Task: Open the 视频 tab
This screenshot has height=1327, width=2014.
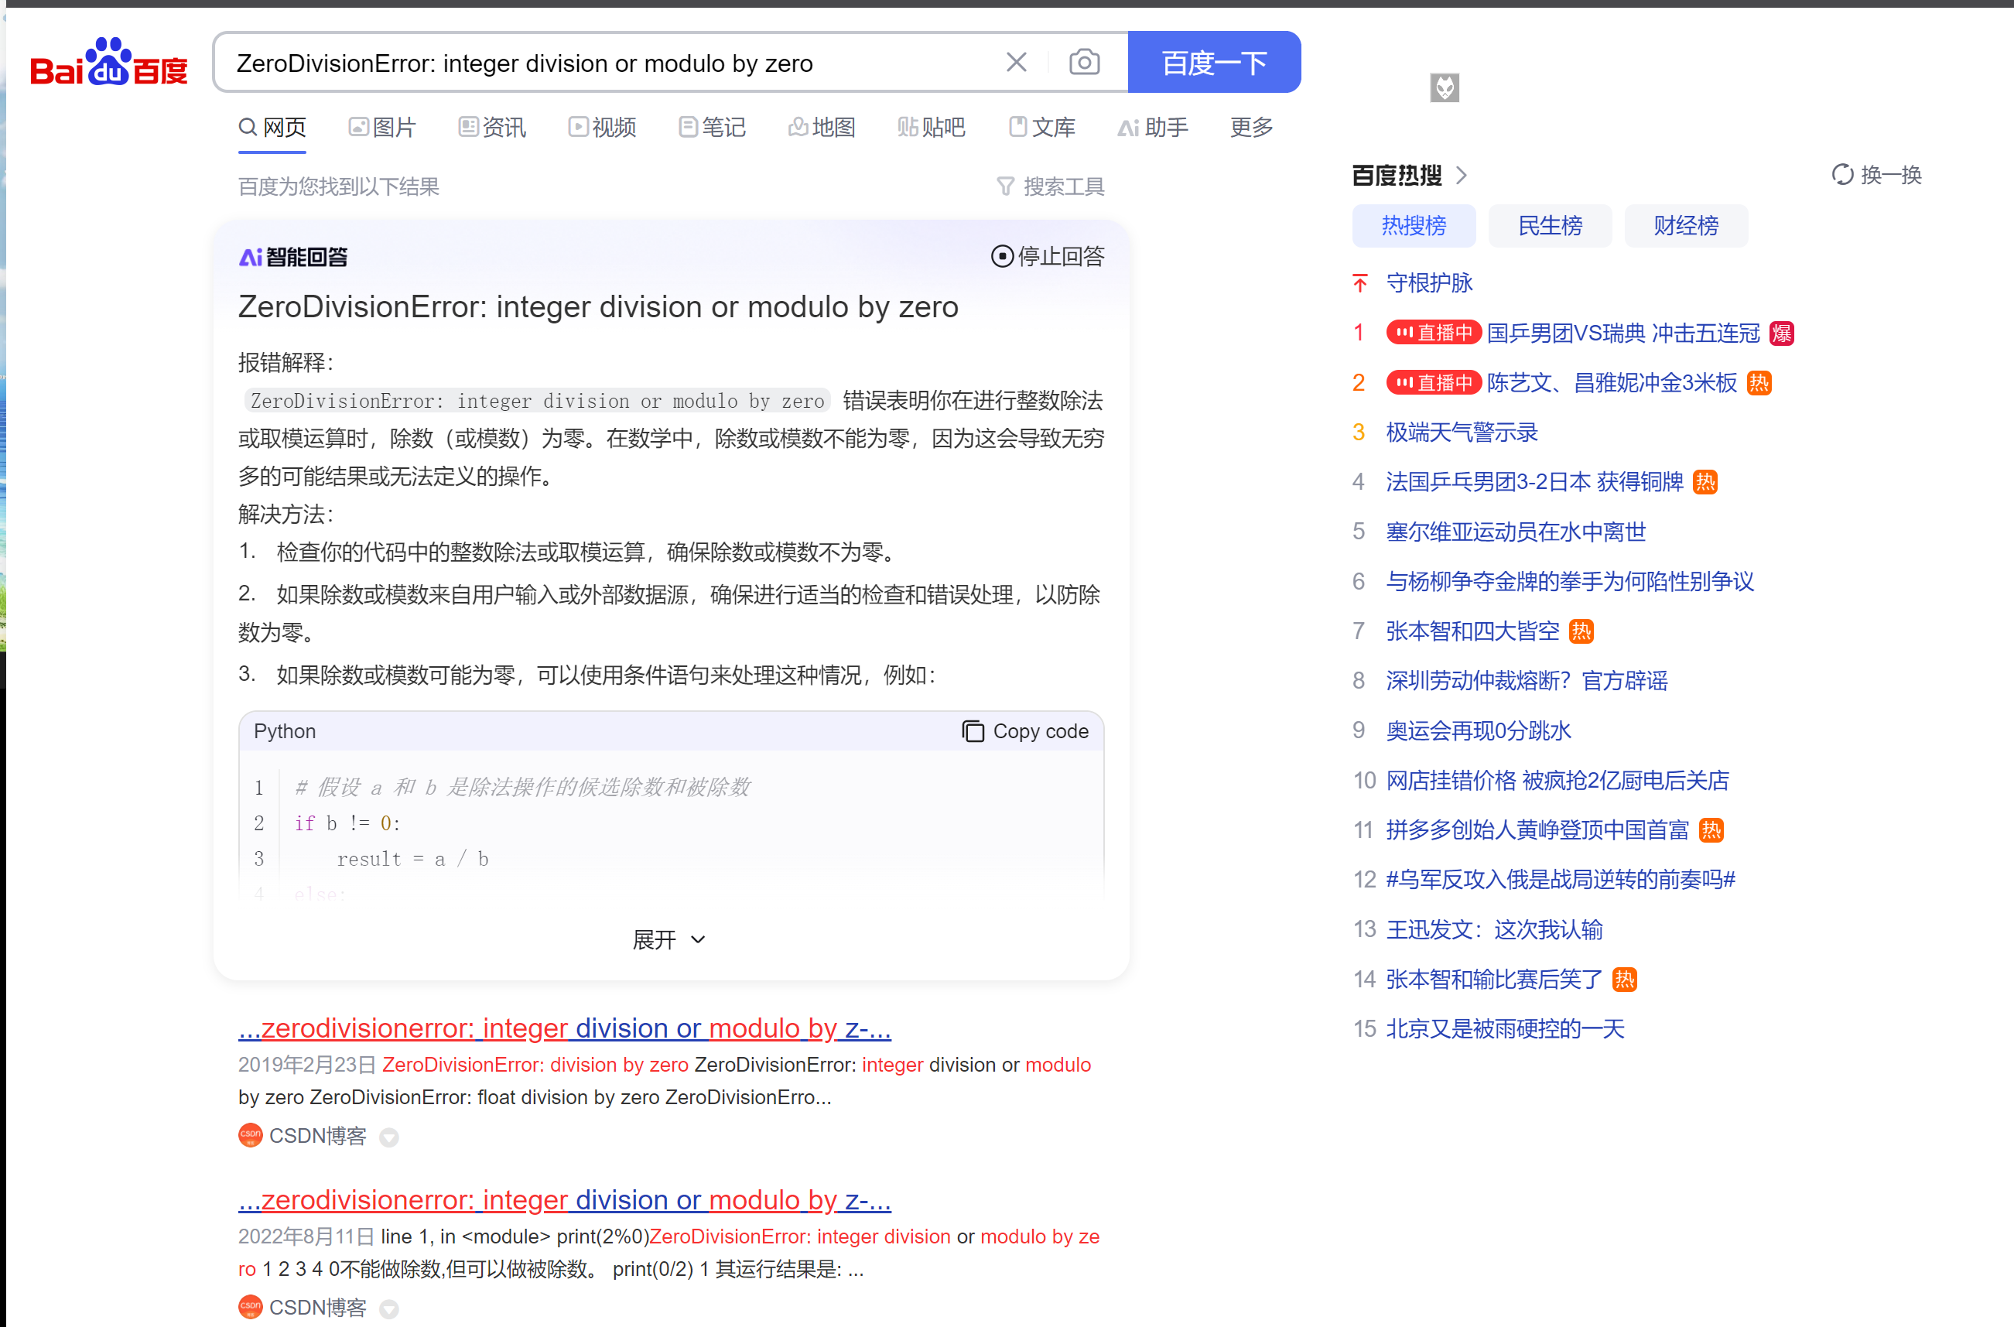Action: tap(603, 127)
